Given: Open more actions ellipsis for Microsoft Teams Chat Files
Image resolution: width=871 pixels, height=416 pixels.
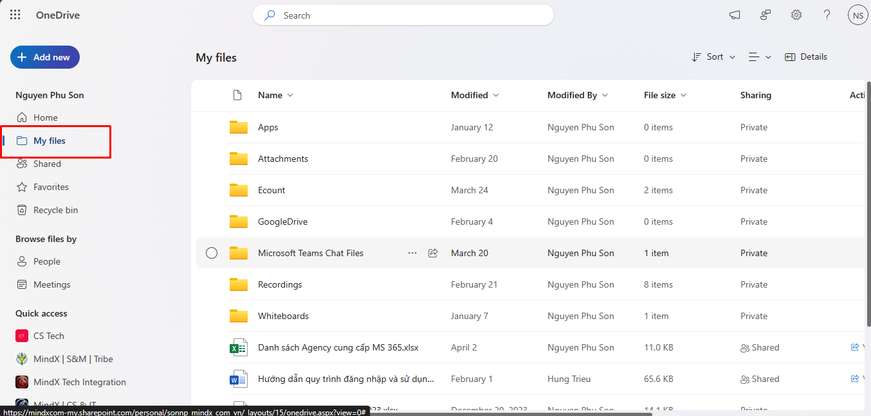Looking at the screenshot, I should [x=412, y=253].
